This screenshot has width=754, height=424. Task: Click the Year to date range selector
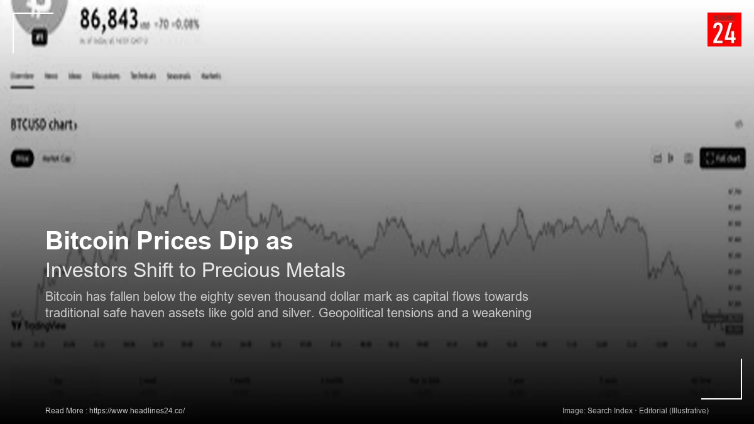click(424, 380)
